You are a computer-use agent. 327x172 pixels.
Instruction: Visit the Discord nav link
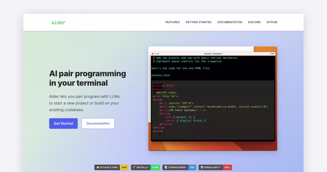[254, 22]
